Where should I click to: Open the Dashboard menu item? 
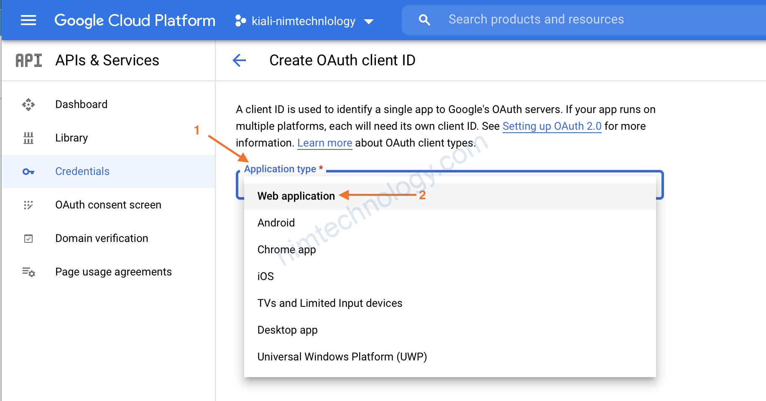coord(109,104)
